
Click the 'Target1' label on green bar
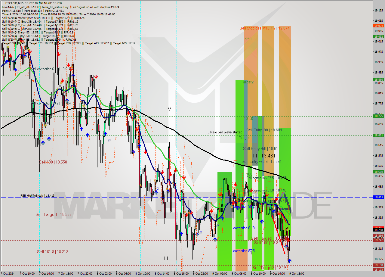245,138
